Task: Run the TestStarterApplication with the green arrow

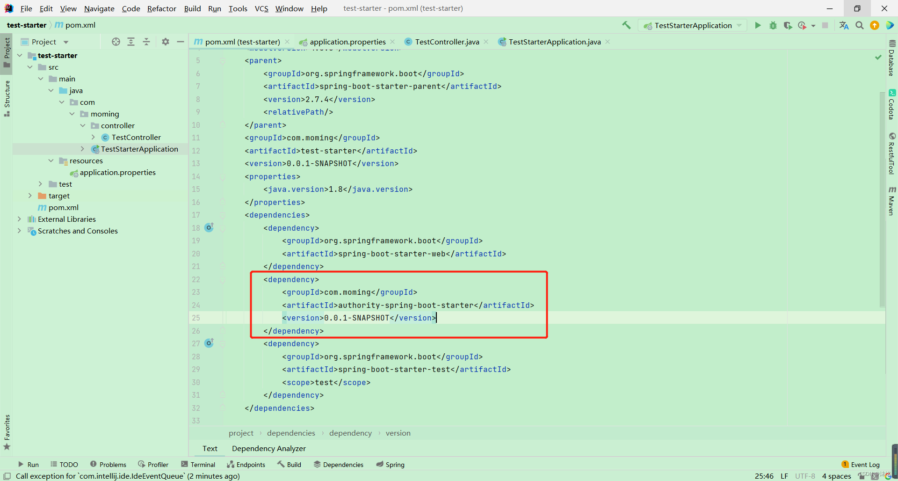Action: click(758, 25)
